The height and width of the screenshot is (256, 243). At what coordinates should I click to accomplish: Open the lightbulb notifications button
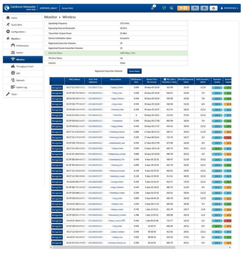[x=183, y=8]
